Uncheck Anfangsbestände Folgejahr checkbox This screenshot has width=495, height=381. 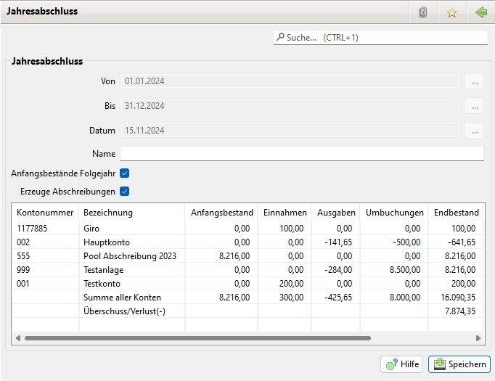coord(124,173)
